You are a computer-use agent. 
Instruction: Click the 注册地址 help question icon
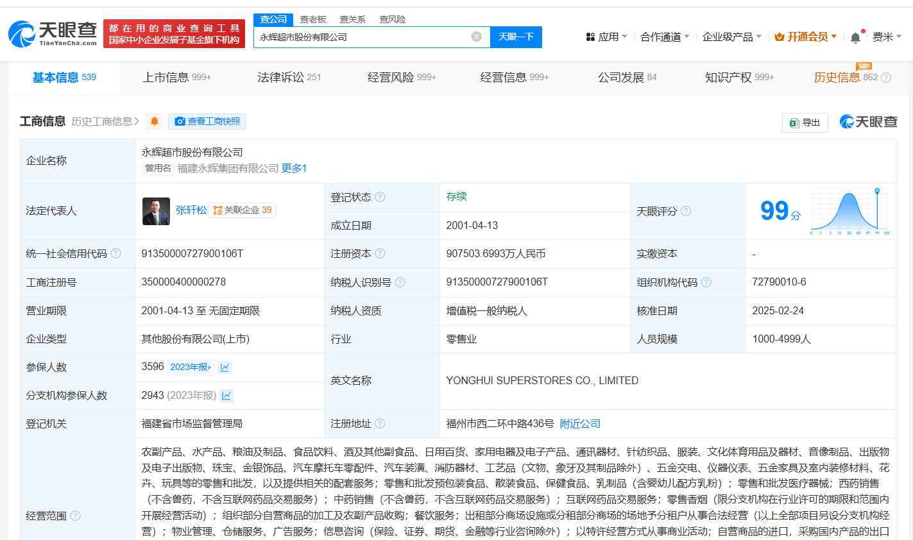(380, 423)
